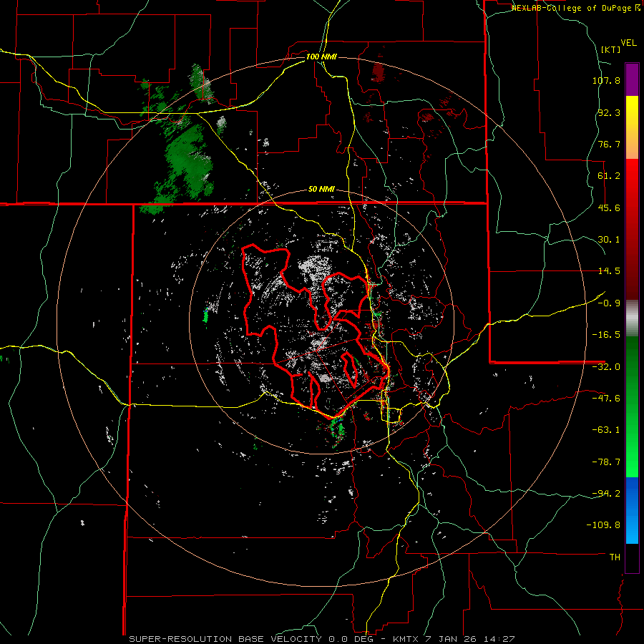The height and width of the screenshot is (644, 644).
Task: Click the 14:27 timestamp in caption
Action: (x=498, y=639)
